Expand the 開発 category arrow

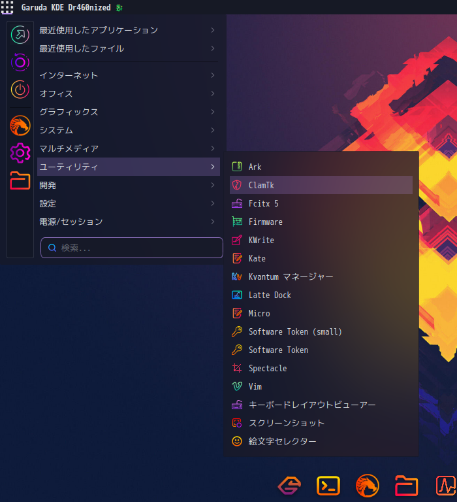pos(213,185)
